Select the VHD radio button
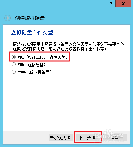Screen dimensions: 133x147 (x=14, y=64)
